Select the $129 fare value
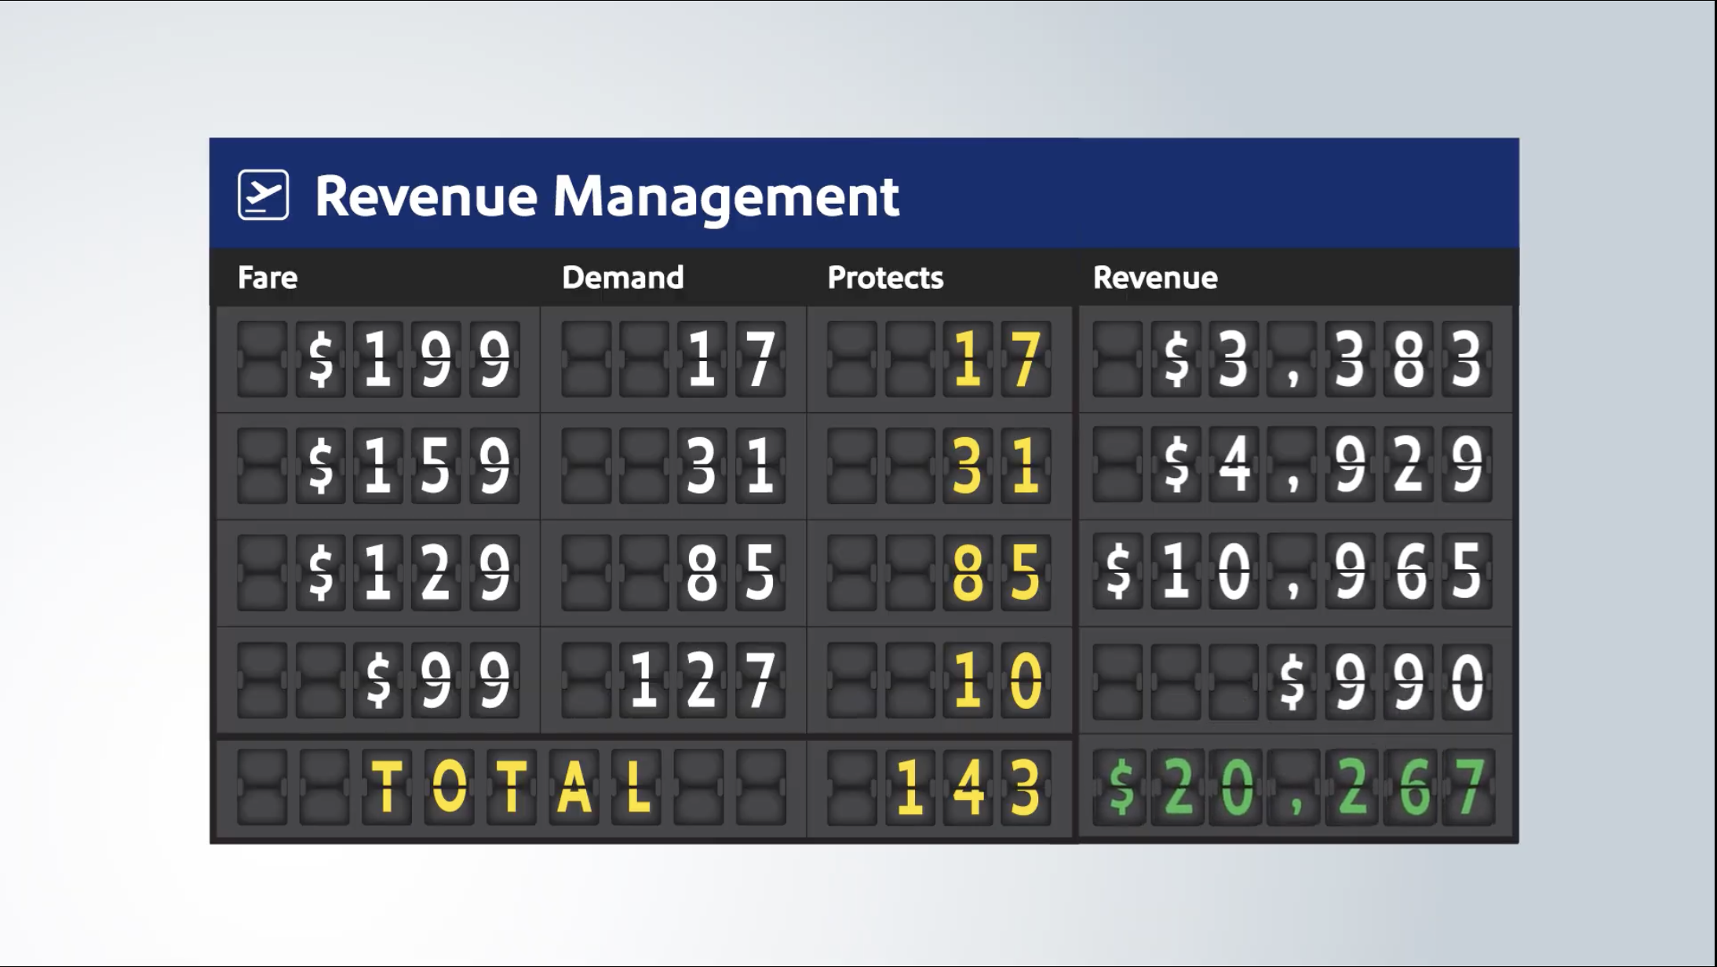The image size is (1717, 967). click(x=407, y=572)
